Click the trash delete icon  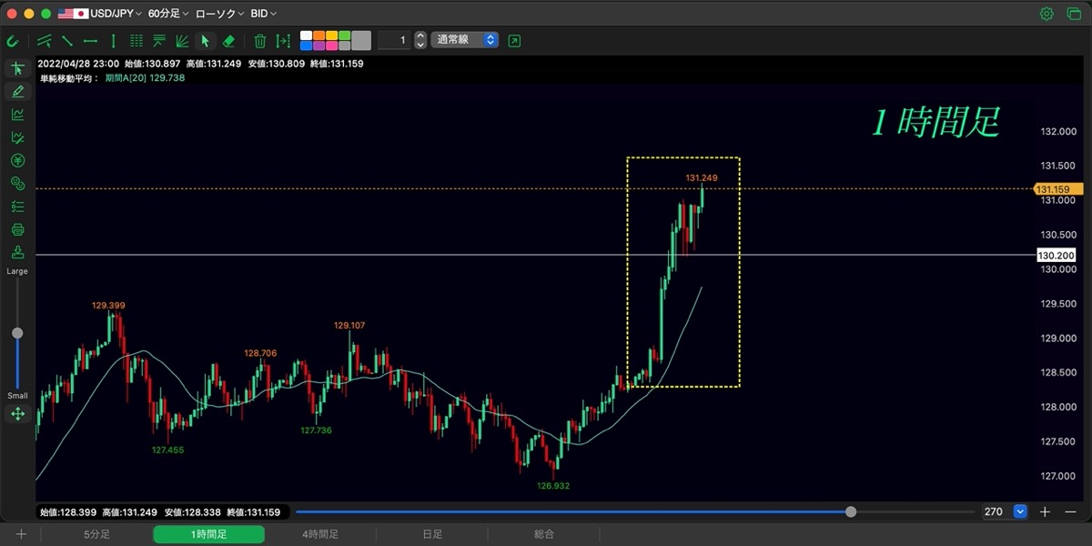point(260,41)
